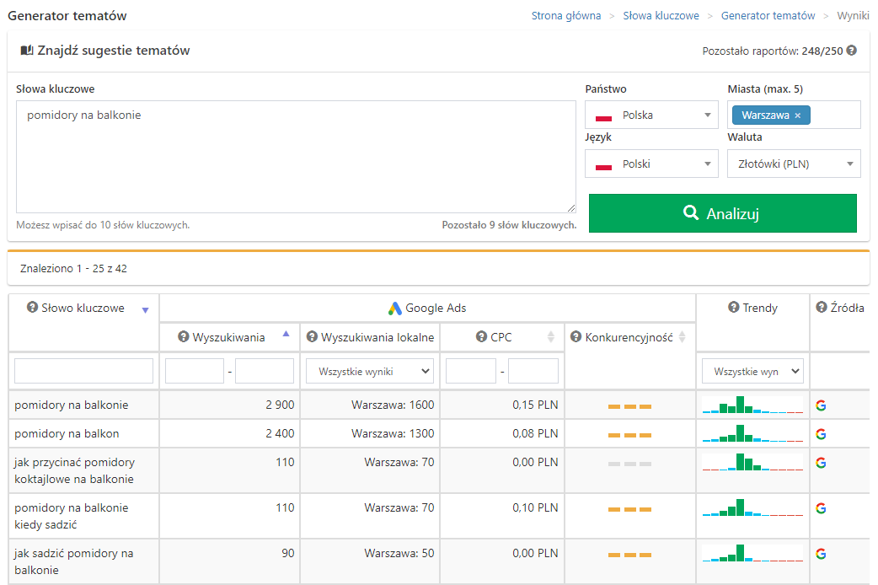Click the minimum CPC filter input
The width and height of the screenshot is (878, 585).
[471, 371]
